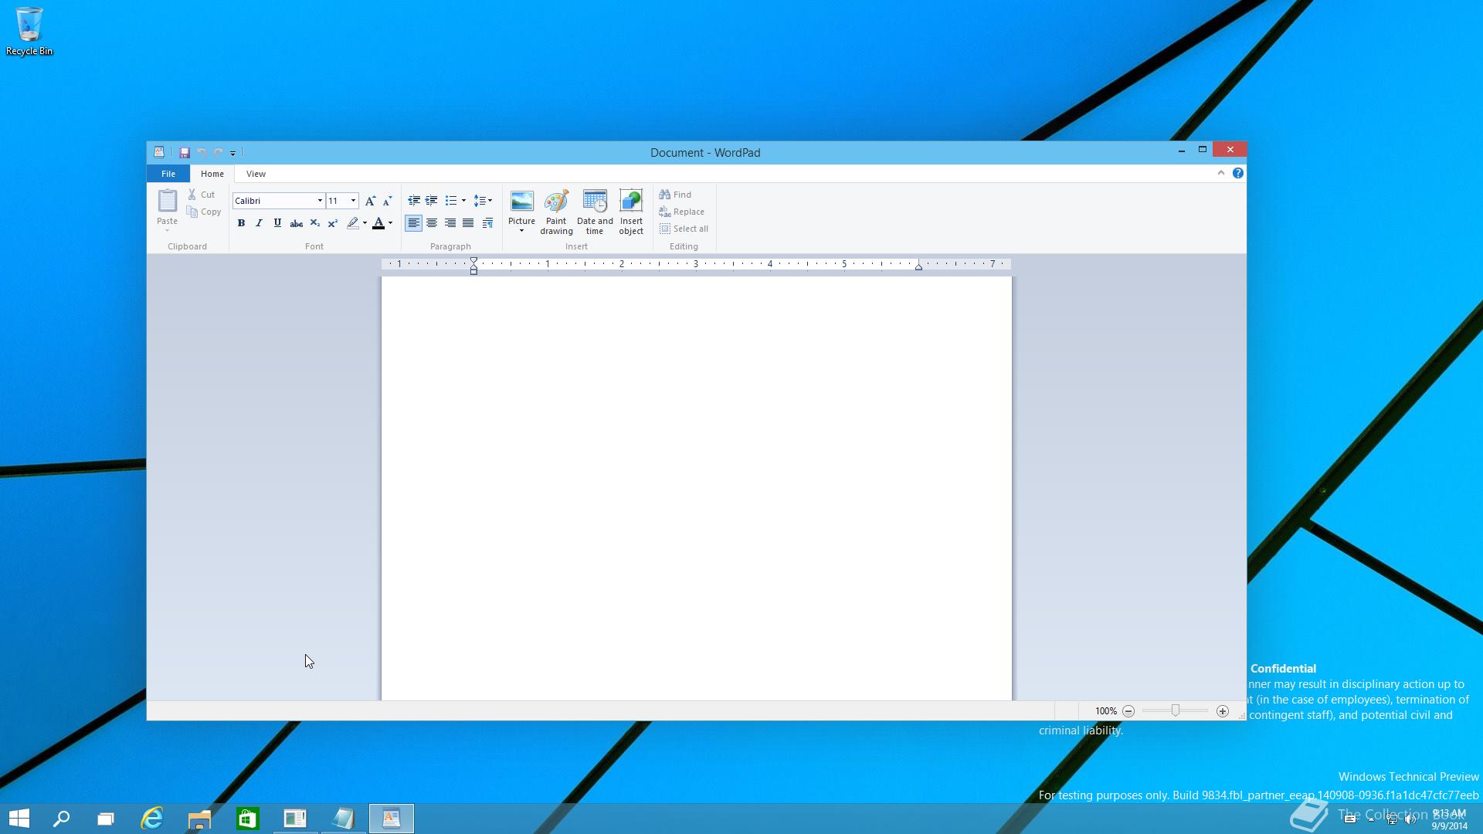Insert a Paint drawing
1483x834 pixels.
(x=556, y=212)
